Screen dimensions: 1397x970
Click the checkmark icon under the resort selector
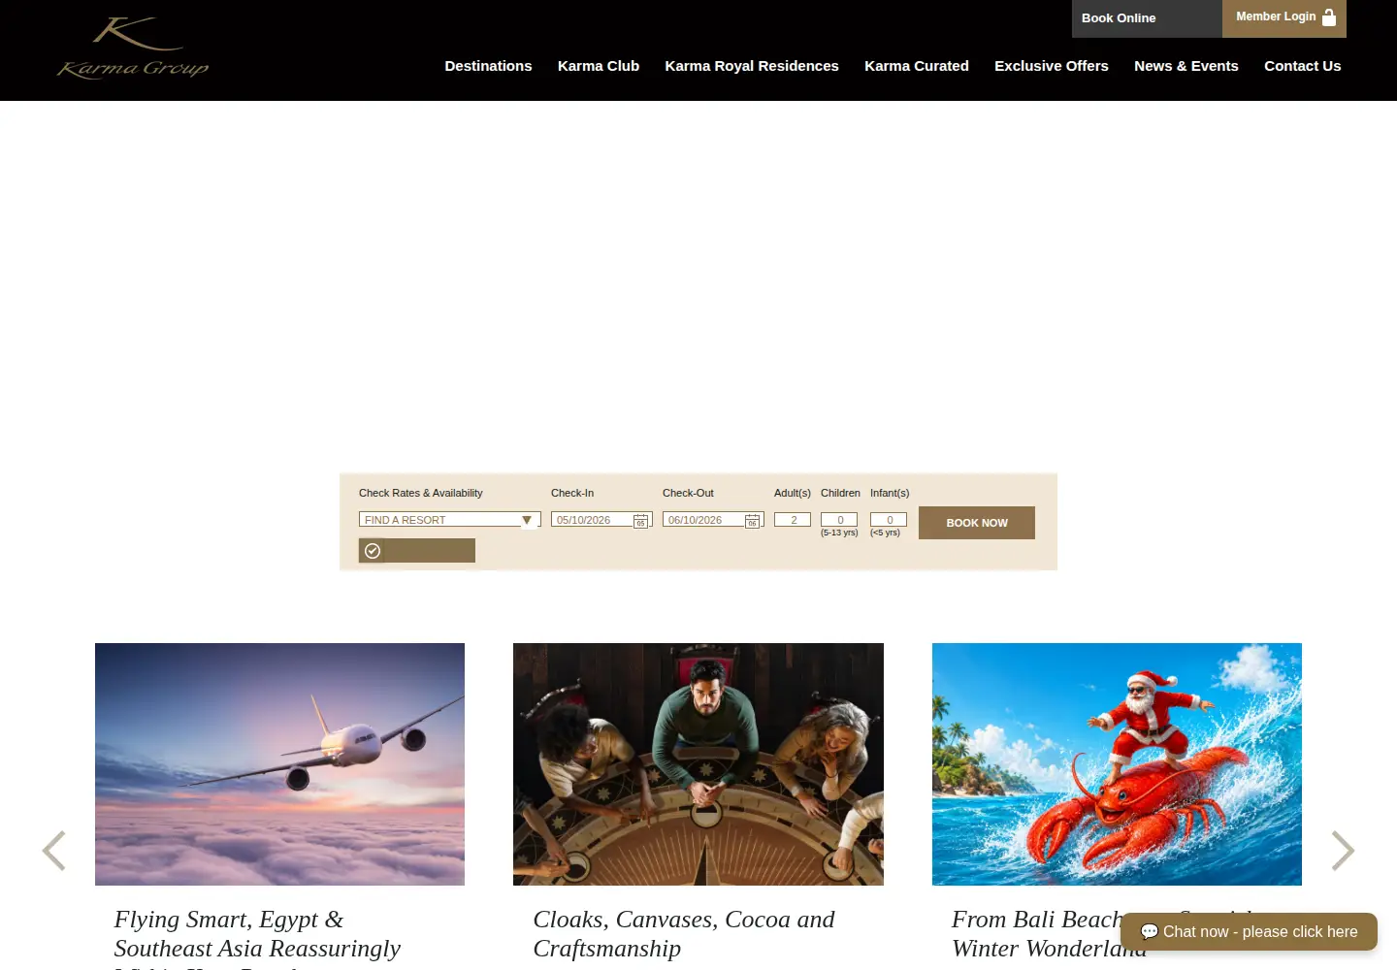point(373,551)
